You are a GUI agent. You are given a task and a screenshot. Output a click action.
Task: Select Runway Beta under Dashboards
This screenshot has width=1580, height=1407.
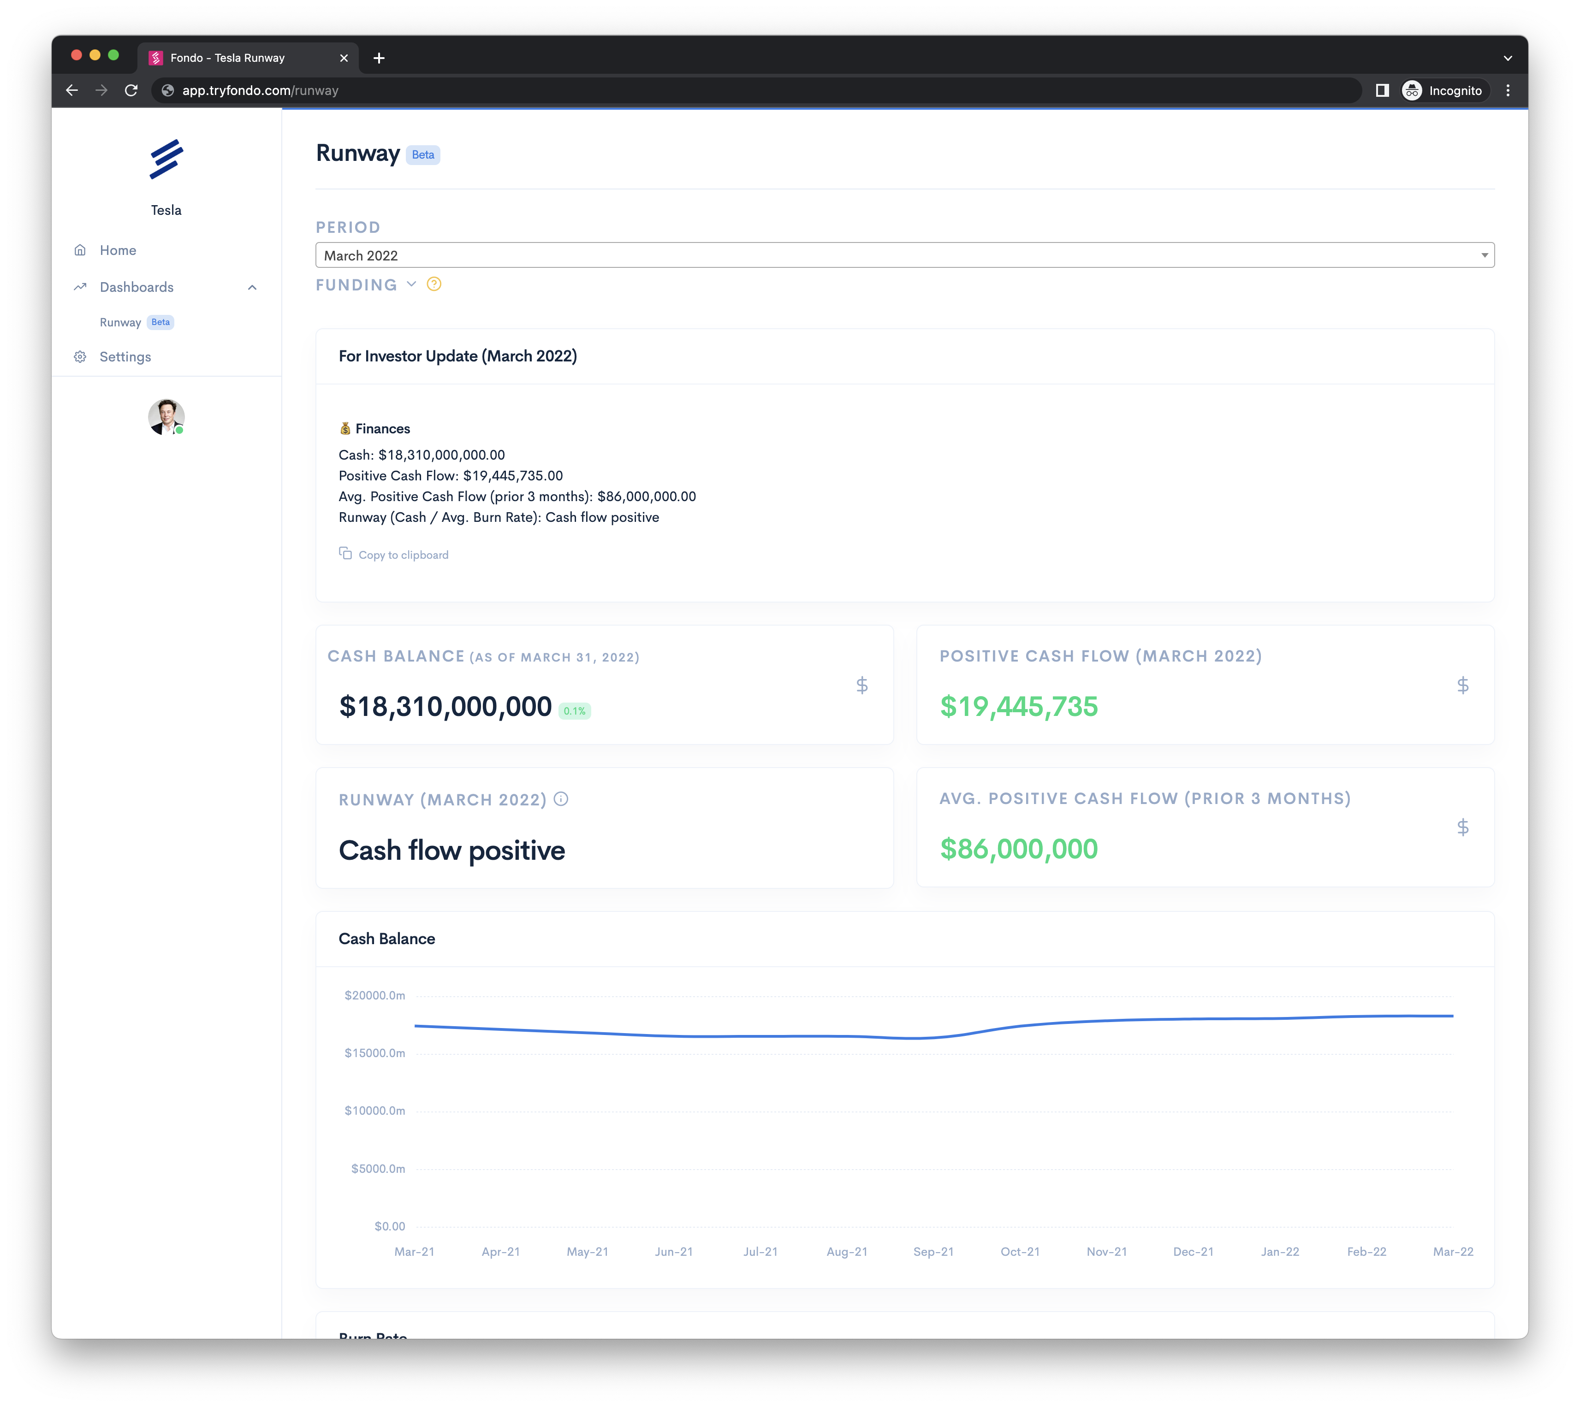click(x=121, y=322)
